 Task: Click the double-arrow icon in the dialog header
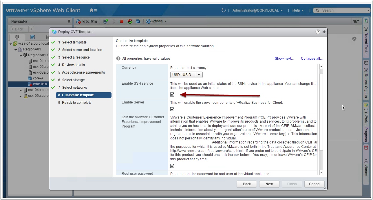(x=324, y=32)
